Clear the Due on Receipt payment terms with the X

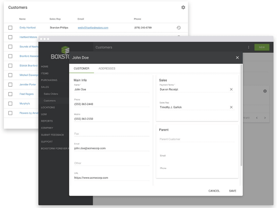(231, 89)
